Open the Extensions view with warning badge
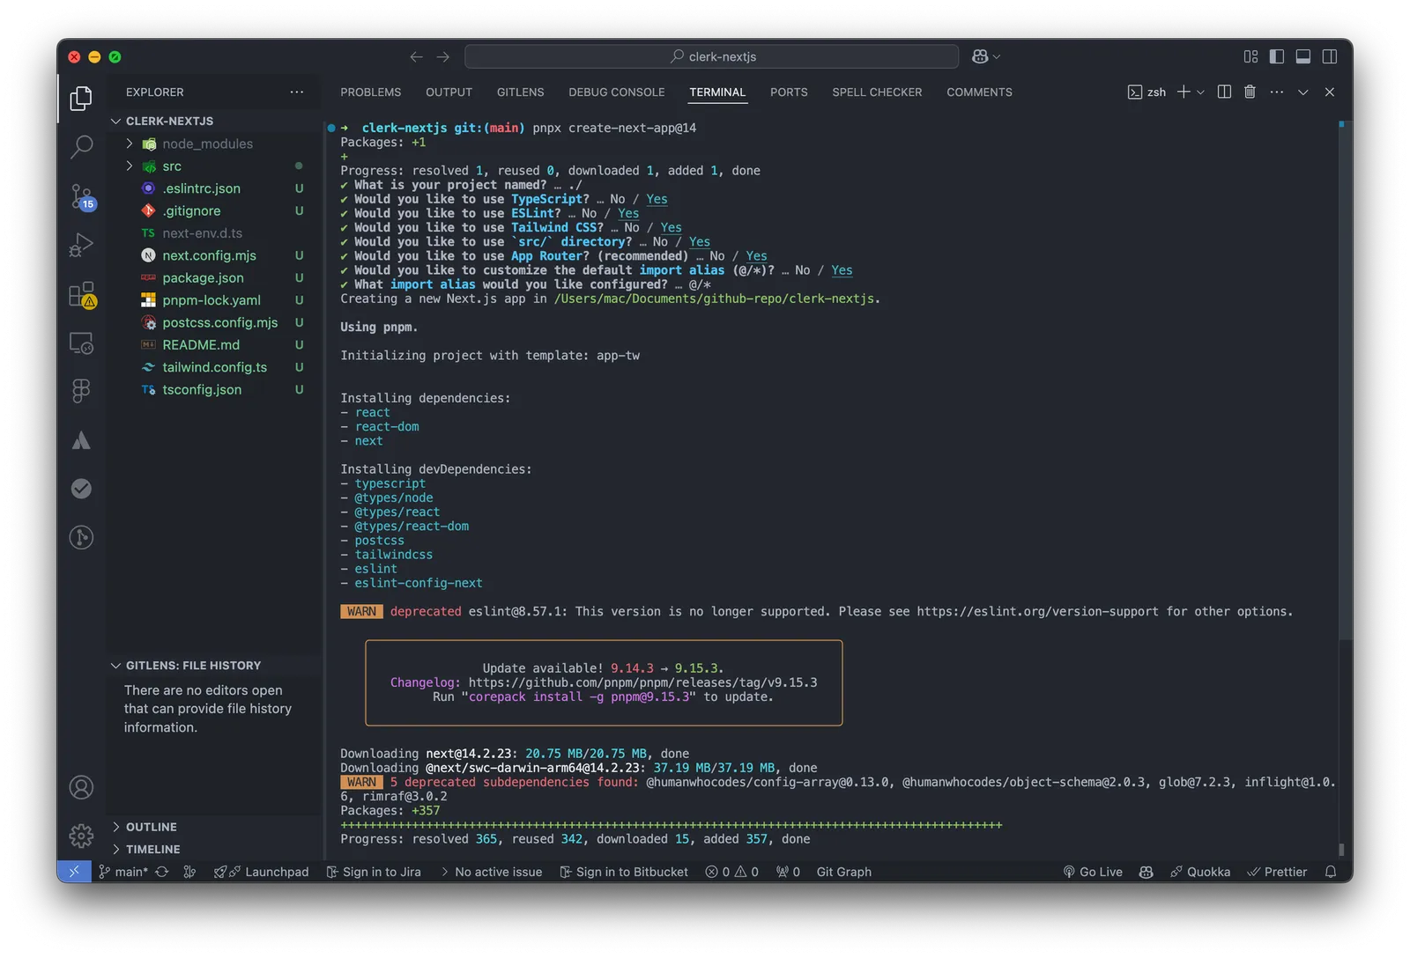Viewport: 1410px width, 958px height. pyautogui.click(x=82, y=295)
